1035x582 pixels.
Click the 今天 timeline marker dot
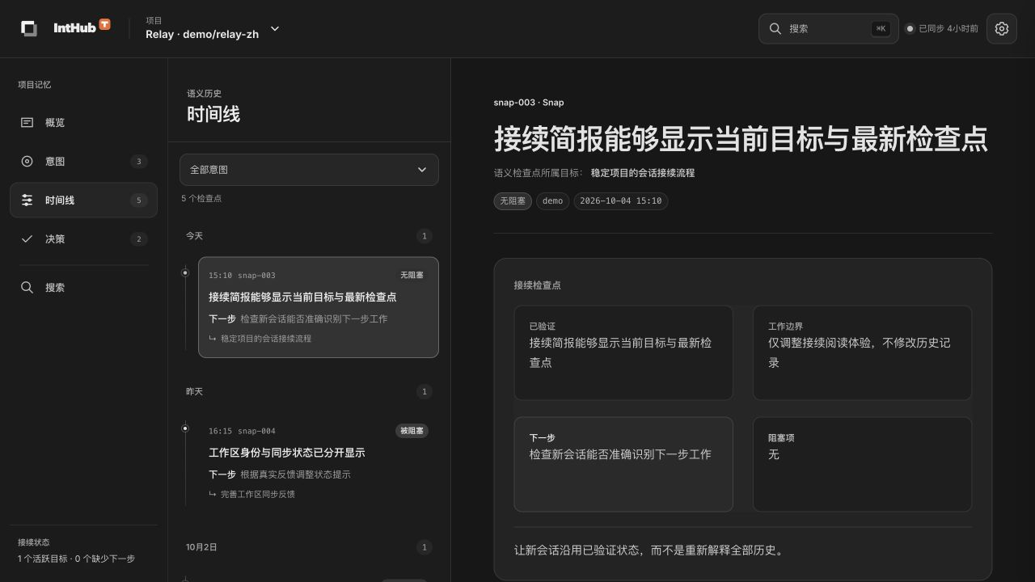point(185,273)
